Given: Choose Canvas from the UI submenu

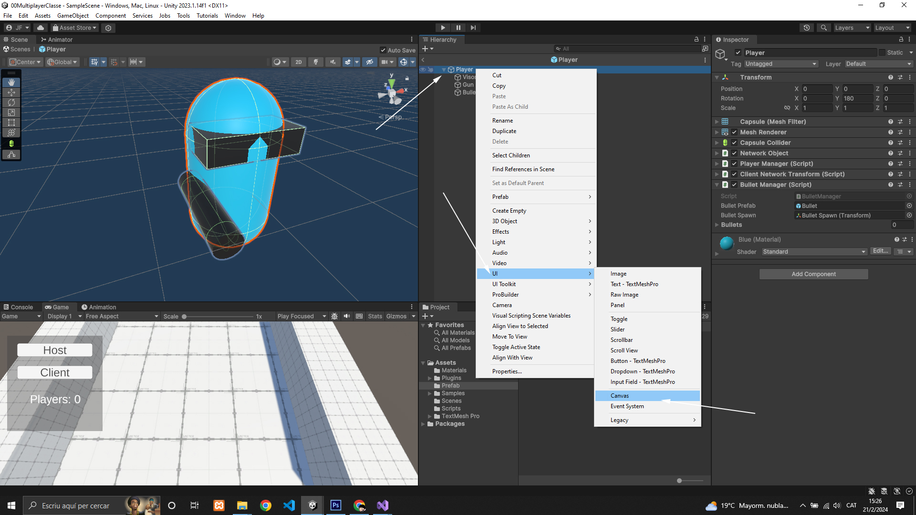Looking at the screenshot, I should coord(619,396).
